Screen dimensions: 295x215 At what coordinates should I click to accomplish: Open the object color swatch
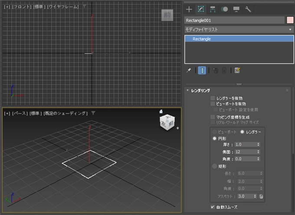(x=290, y=20)
